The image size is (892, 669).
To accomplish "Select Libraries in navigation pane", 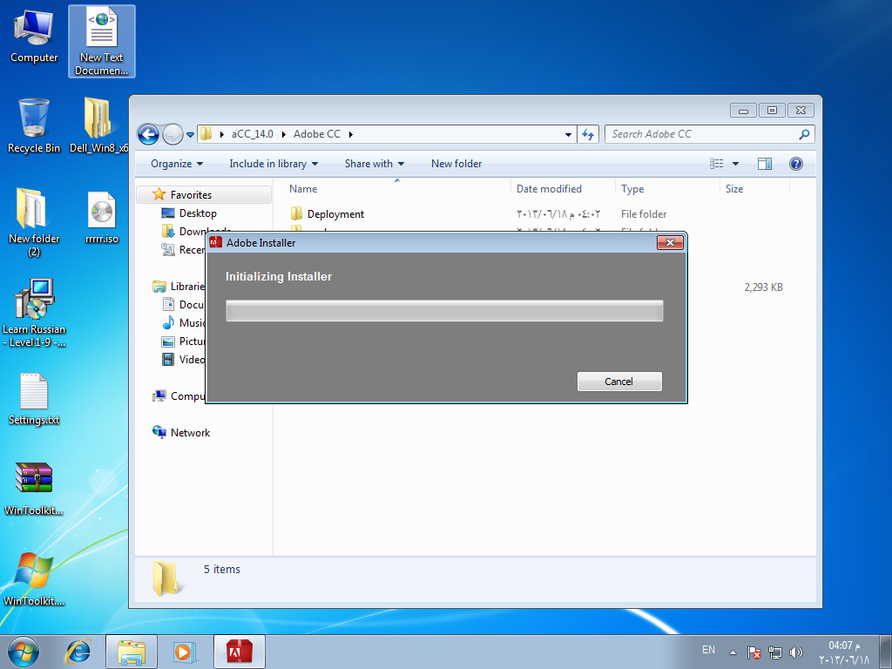I will 178,286.
